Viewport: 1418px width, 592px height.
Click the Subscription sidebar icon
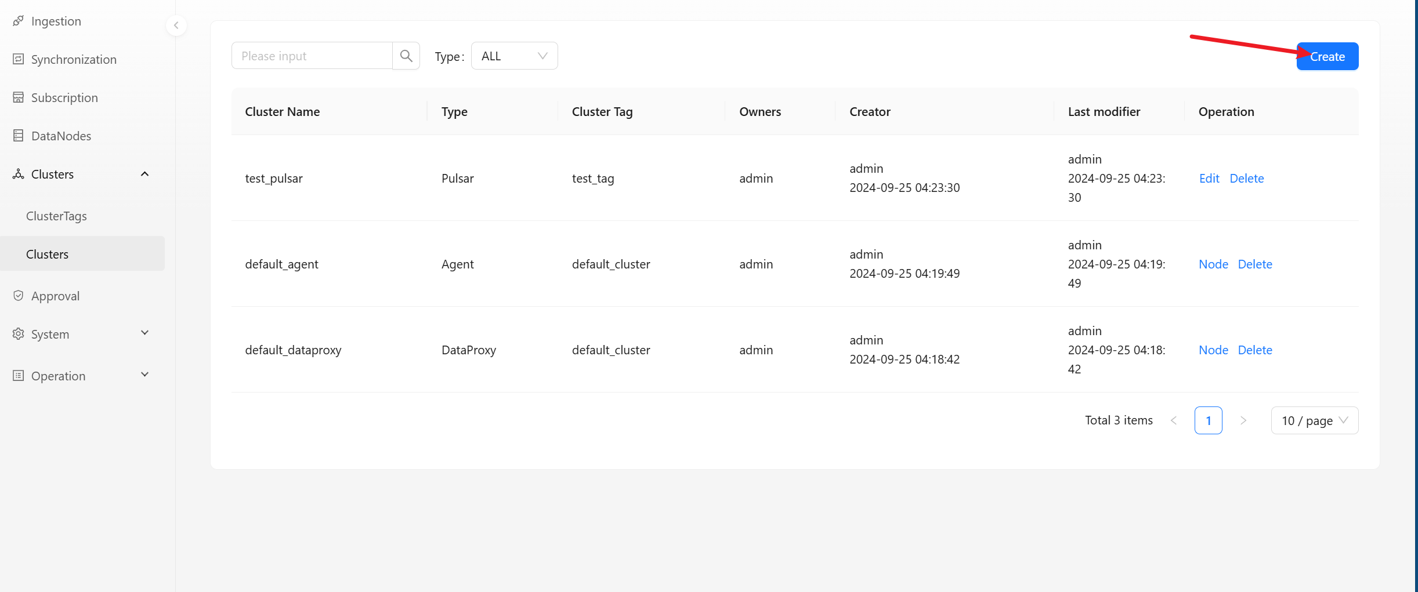[19, 97]
